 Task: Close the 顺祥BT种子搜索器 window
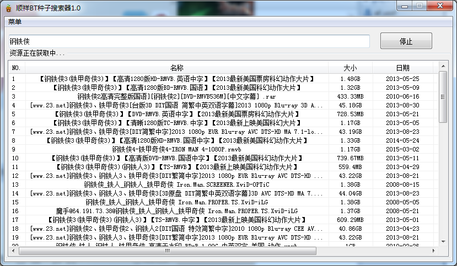[x=440, y=6]
